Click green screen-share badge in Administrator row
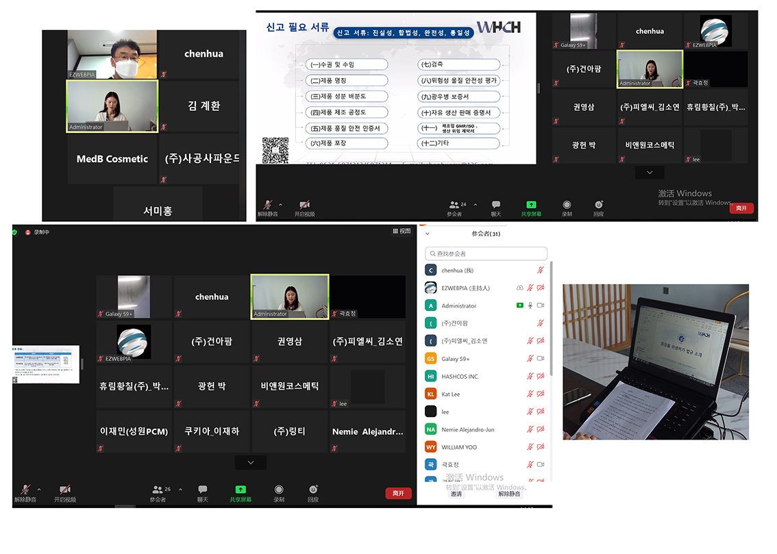The image size is (777, 554). point(520,305)
